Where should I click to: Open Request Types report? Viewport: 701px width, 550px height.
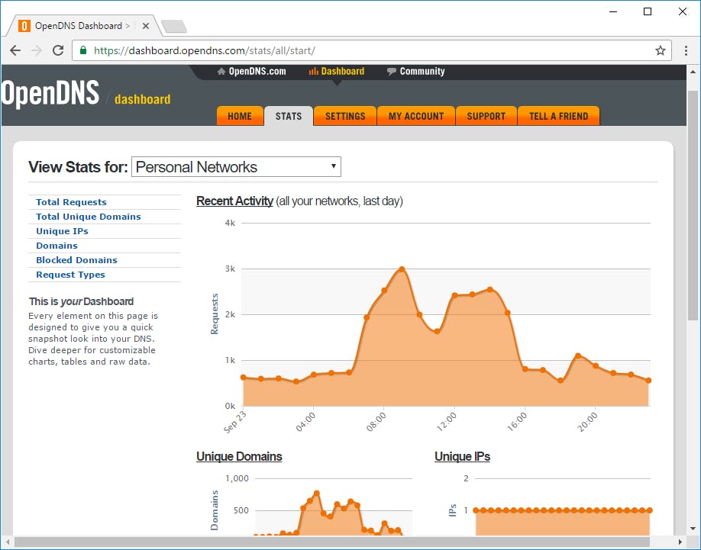[71, 275]
